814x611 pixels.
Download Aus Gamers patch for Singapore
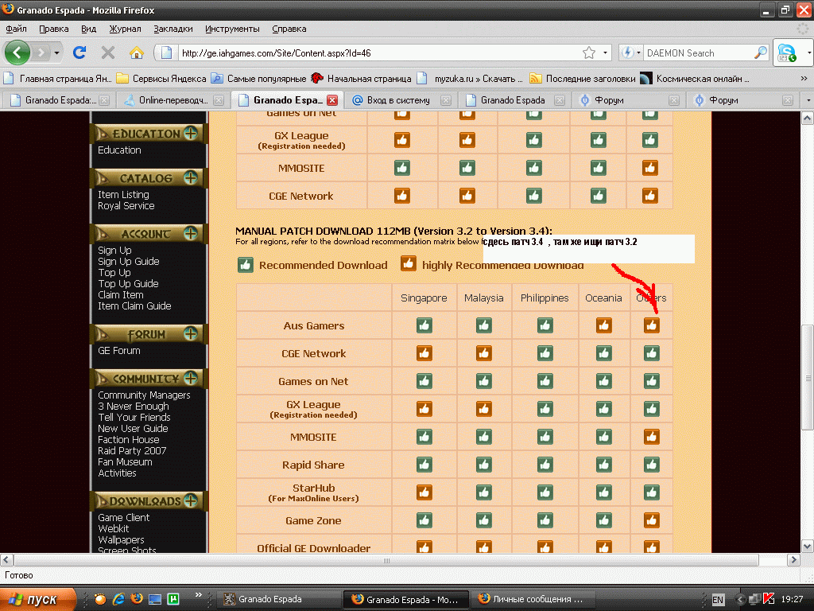[x=424, y=325]
